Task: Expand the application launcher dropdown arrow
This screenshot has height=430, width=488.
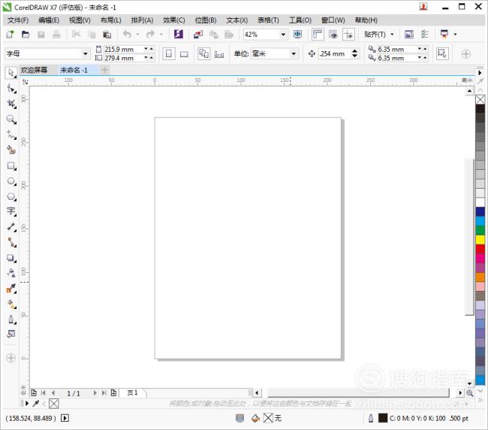Action: click(x=455, y=35)
